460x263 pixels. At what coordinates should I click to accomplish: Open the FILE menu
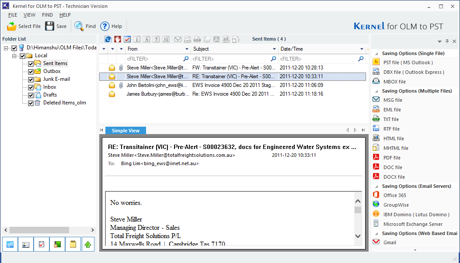pyautogui.click(x=13, y=15)
